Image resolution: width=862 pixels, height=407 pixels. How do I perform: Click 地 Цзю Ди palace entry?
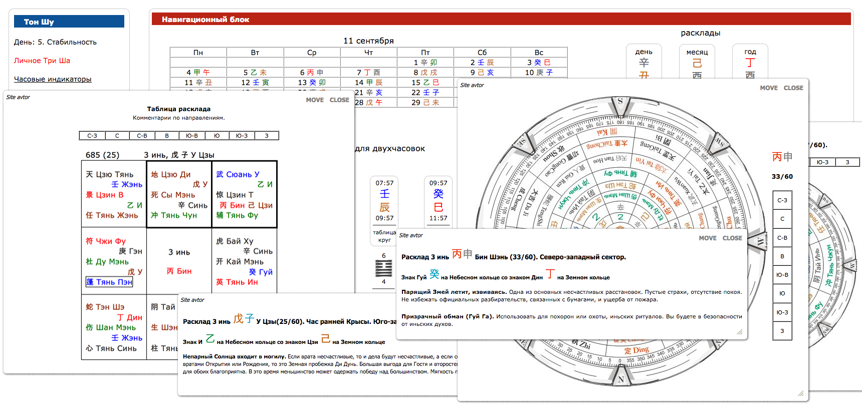(x=171, y=175)
